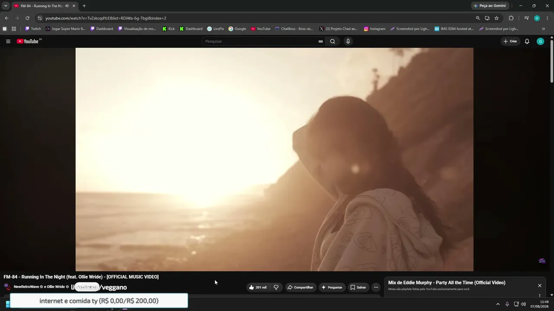The image size is (554, 311).
Task: Open the Google bookmark
Action: click(237, 29)
